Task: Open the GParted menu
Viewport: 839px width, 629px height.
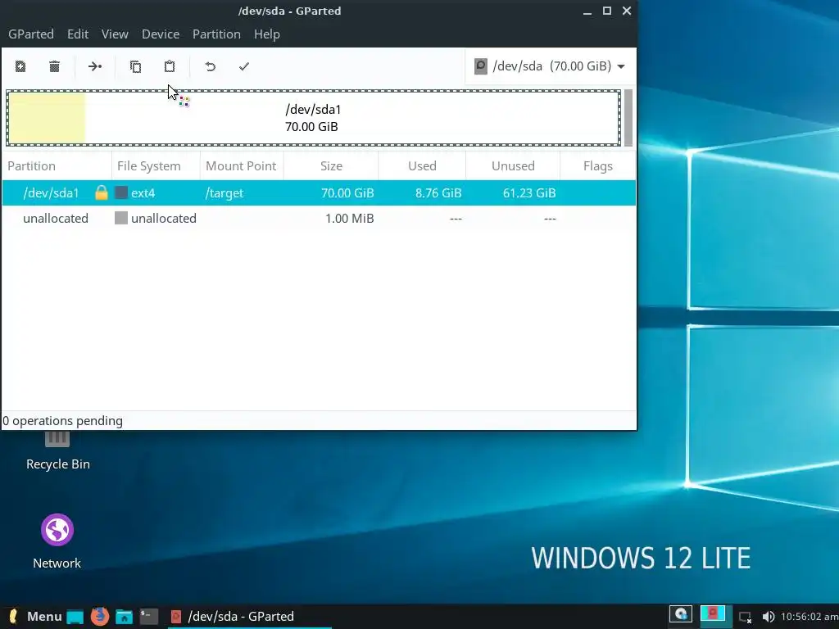Action: [x=31, y=34]
